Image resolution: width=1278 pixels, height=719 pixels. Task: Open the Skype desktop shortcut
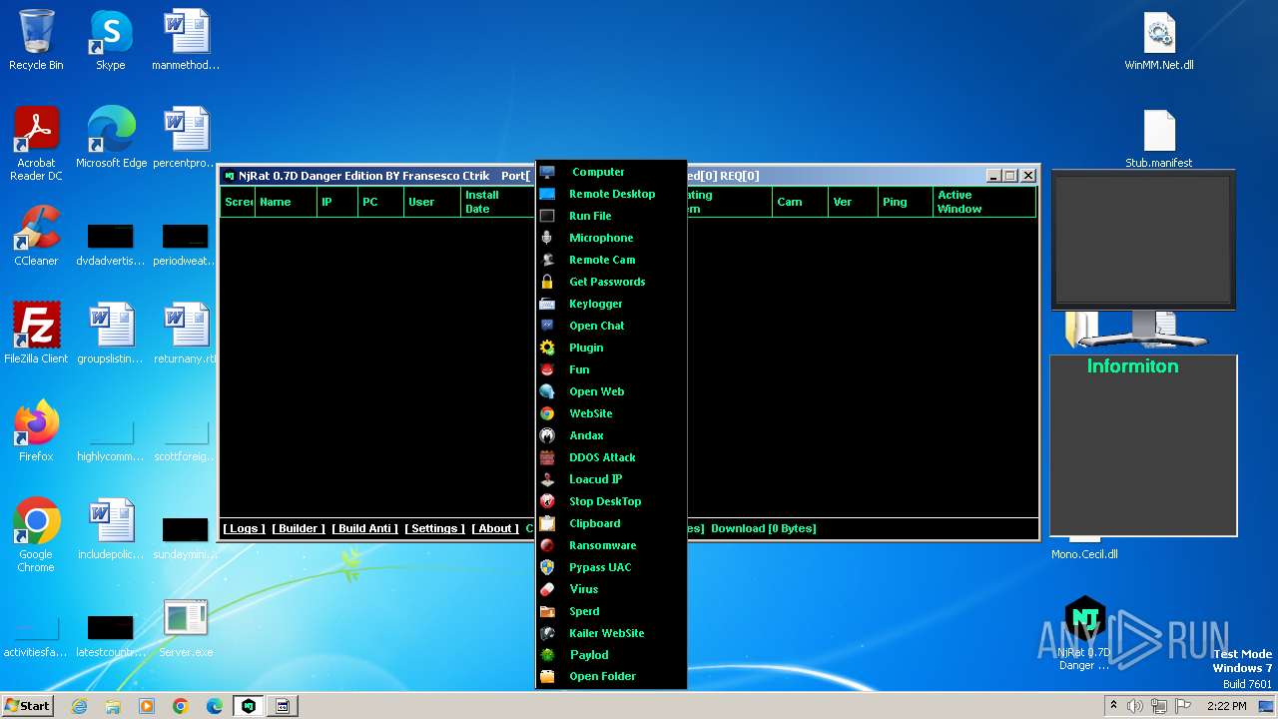(111, 41)
